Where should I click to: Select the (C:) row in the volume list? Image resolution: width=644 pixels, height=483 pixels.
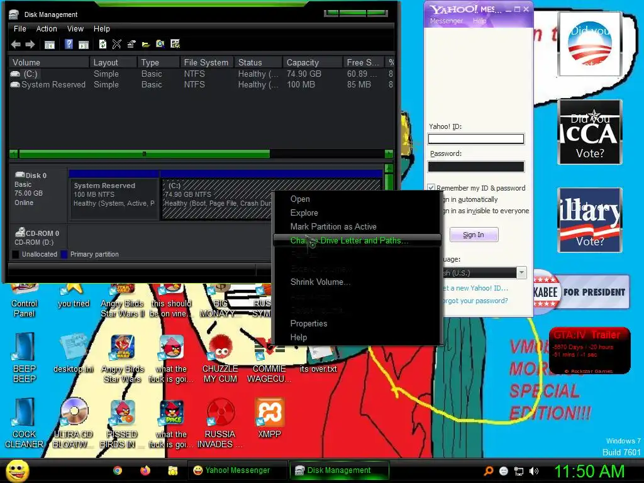pos(201,74)
